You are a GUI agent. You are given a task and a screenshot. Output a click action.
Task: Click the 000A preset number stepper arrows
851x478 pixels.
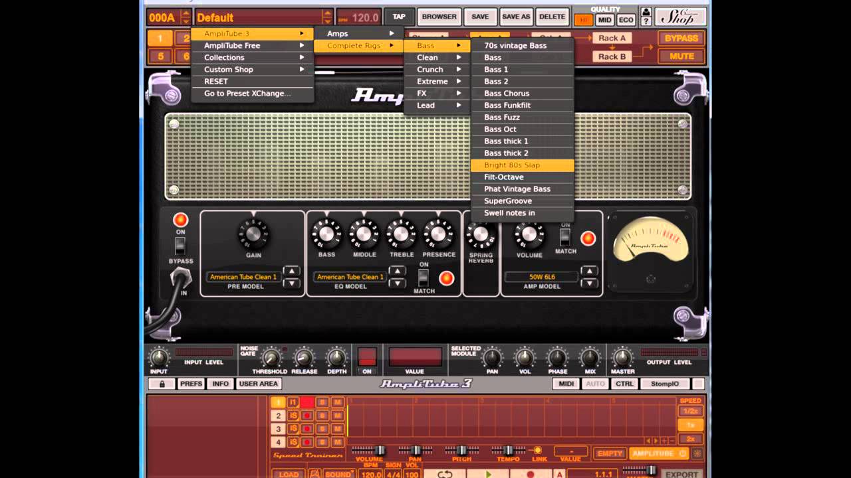pos(185,17)
